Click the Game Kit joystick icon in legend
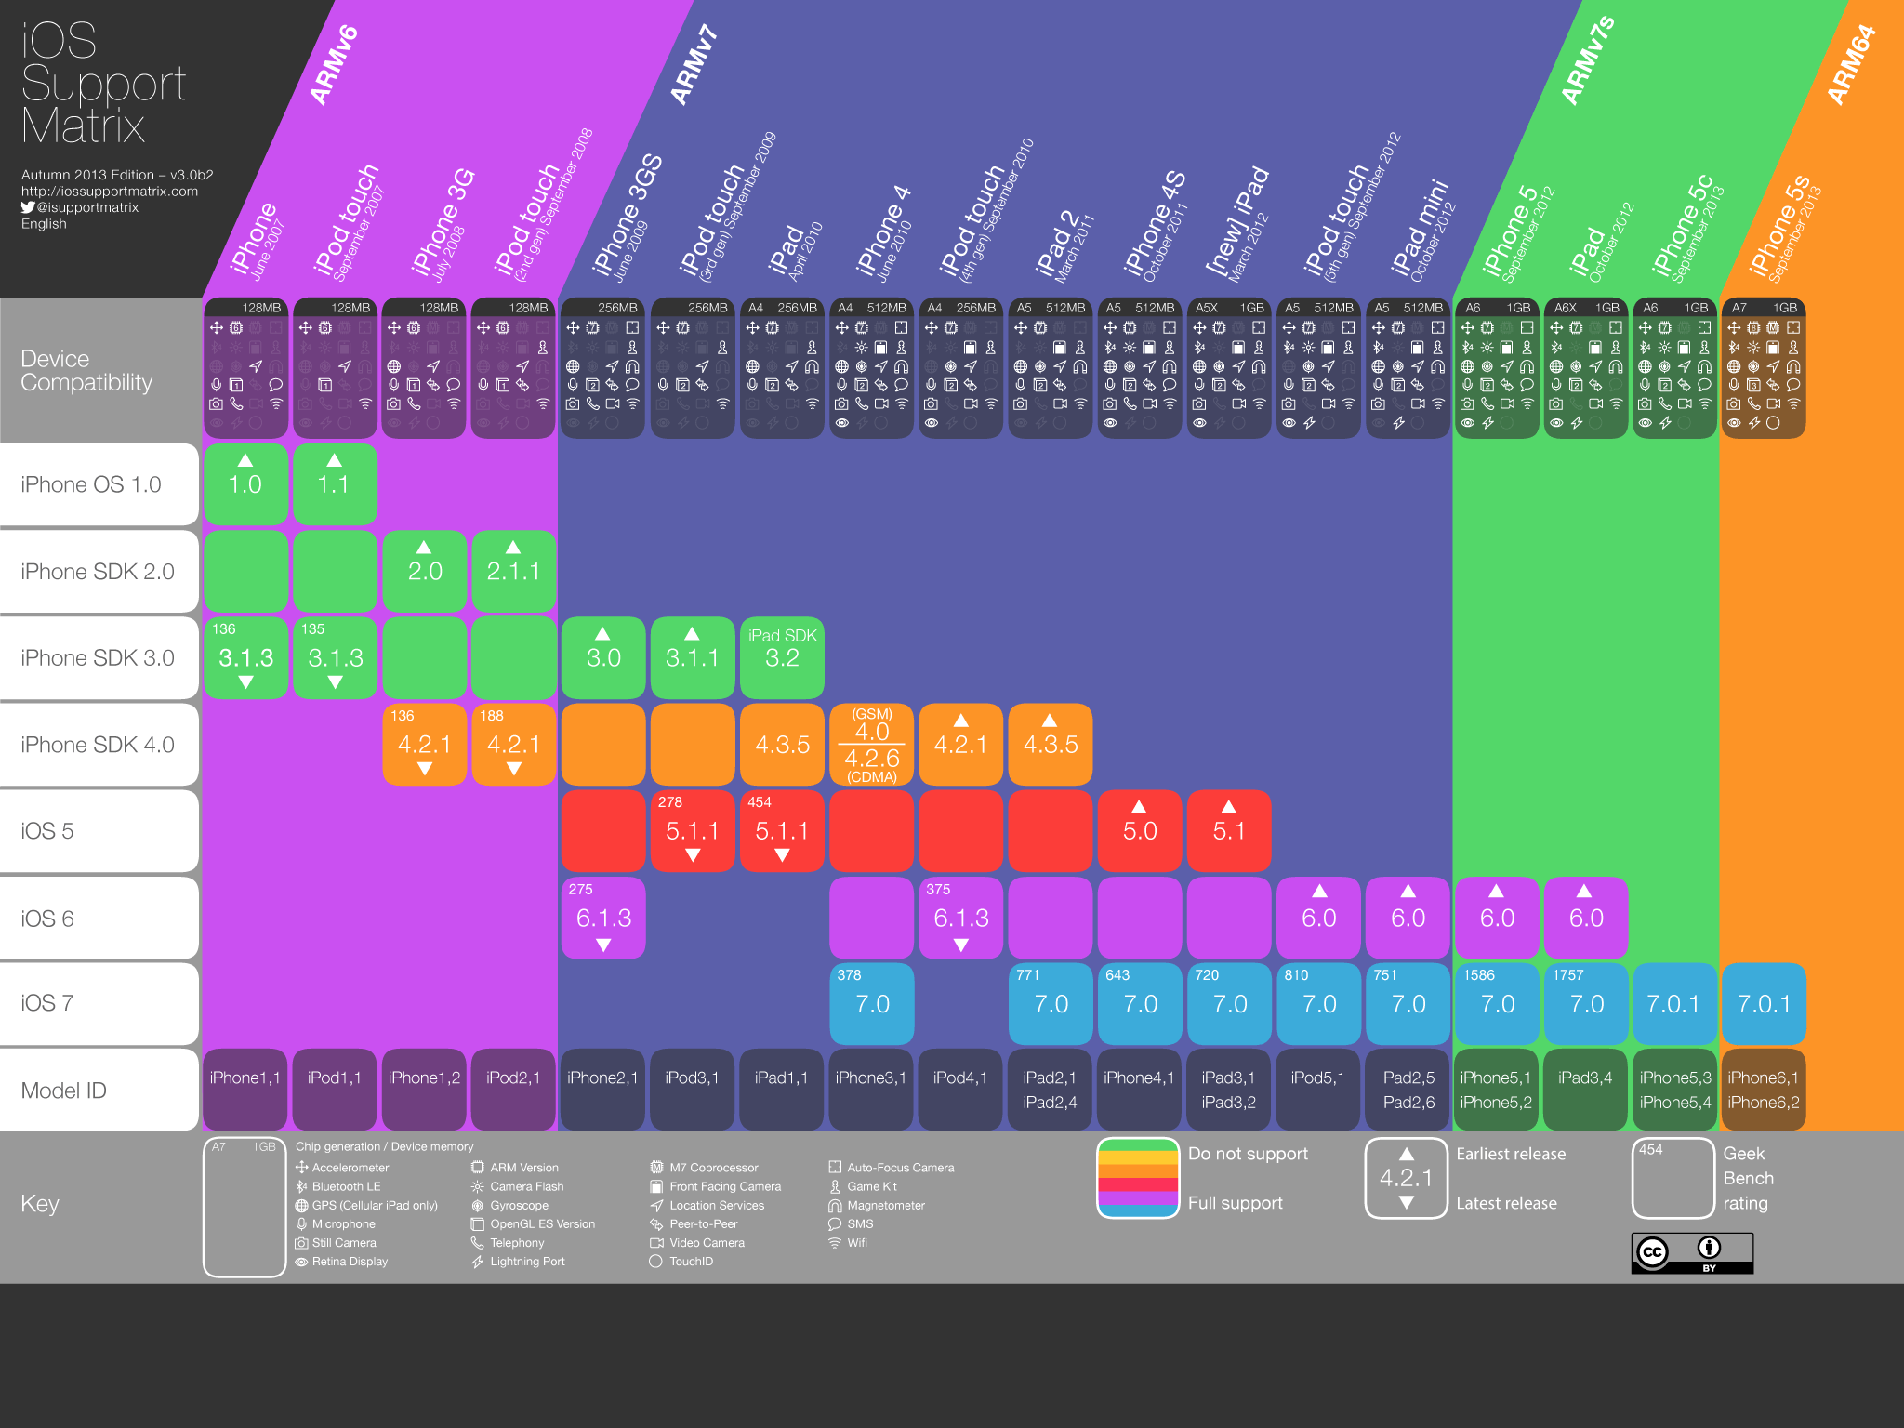The image size is (1904, 1428). (x=835, y=1186)
